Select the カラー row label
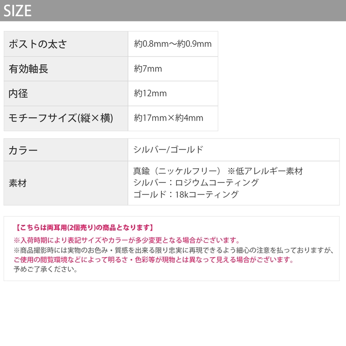The width and height of the screenshot is (346, 346). coord(66,150)
